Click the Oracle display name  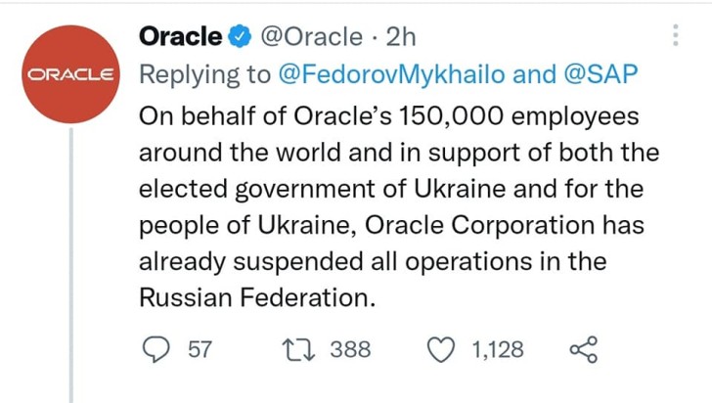tap(181, 37)
